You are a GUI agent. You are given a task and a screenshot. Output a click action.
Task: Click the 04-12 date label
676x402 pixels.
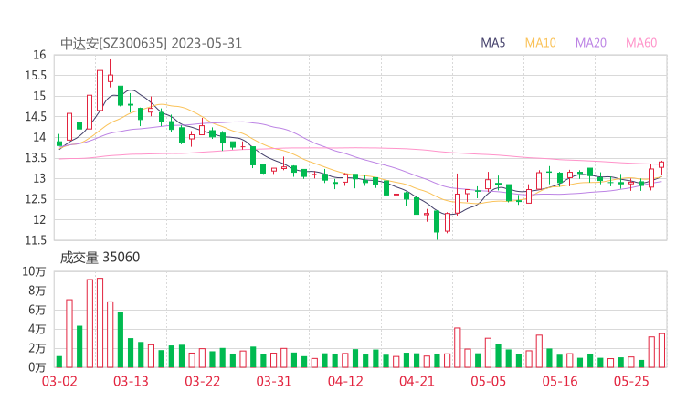[x=345, y=381]
